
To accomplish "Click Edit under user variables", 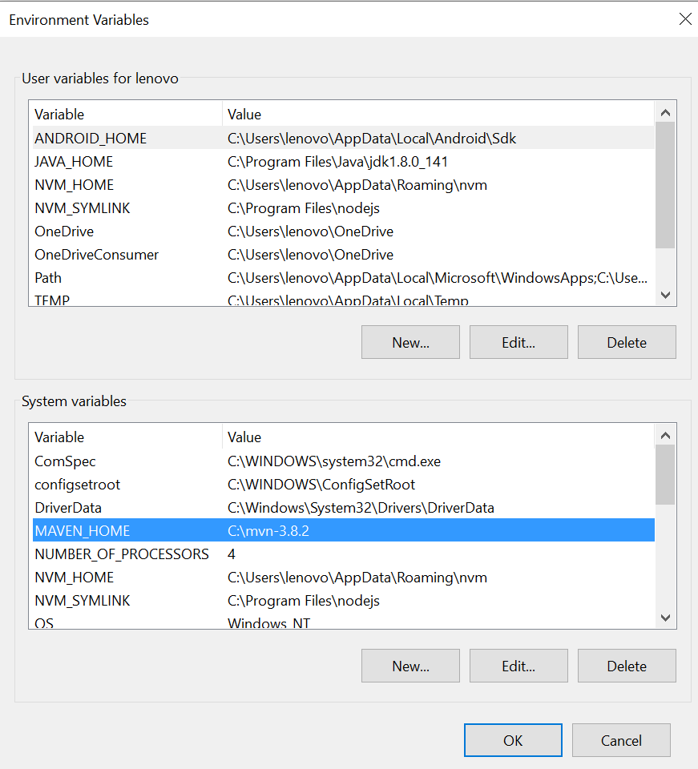I will pyautogui.click(x=518, y=342).
